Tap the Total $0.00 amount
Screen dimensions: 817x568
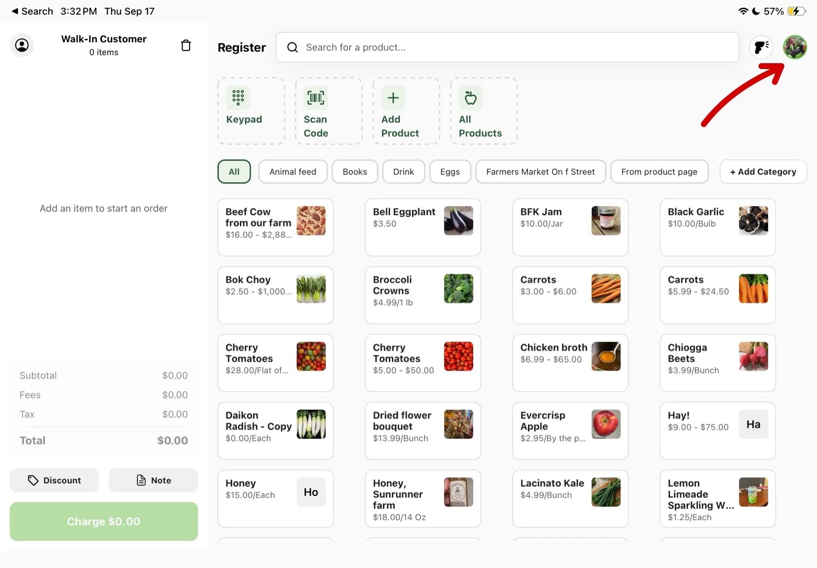point(172,441)
